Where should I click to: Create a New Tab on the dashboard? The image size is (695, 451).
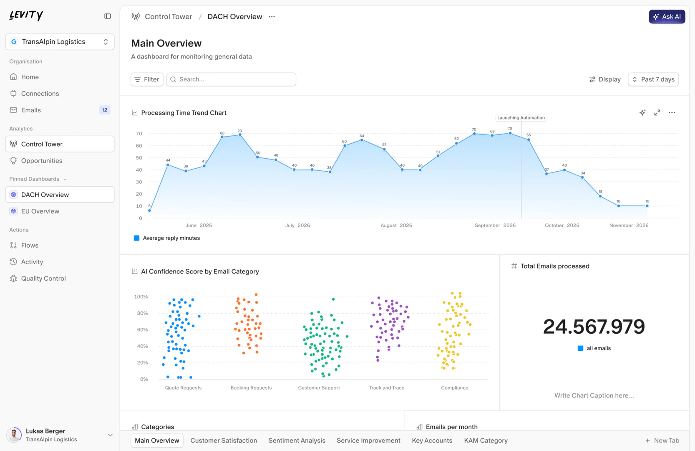(662, 440)
